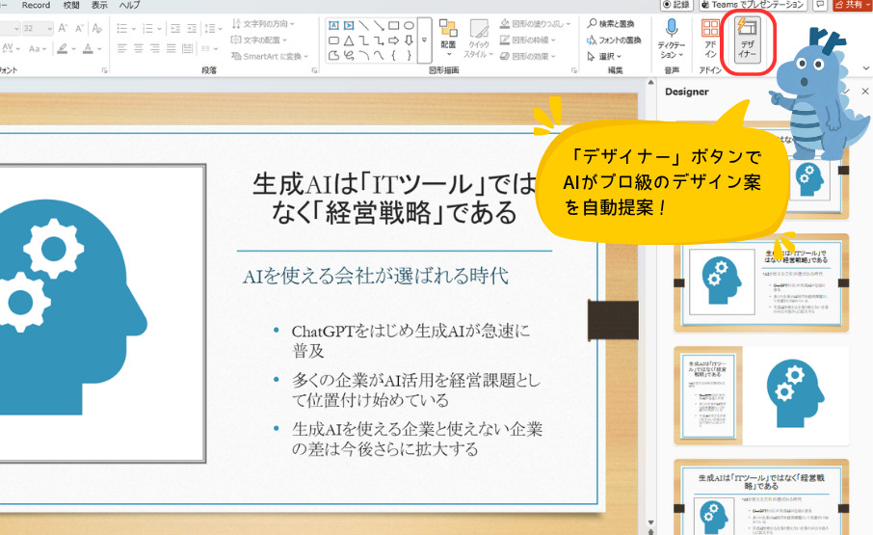The height and width of the screenshot is (535, 873).
Task: Open the Arrange (配置) menu
Action: click(x=448, y=38)
